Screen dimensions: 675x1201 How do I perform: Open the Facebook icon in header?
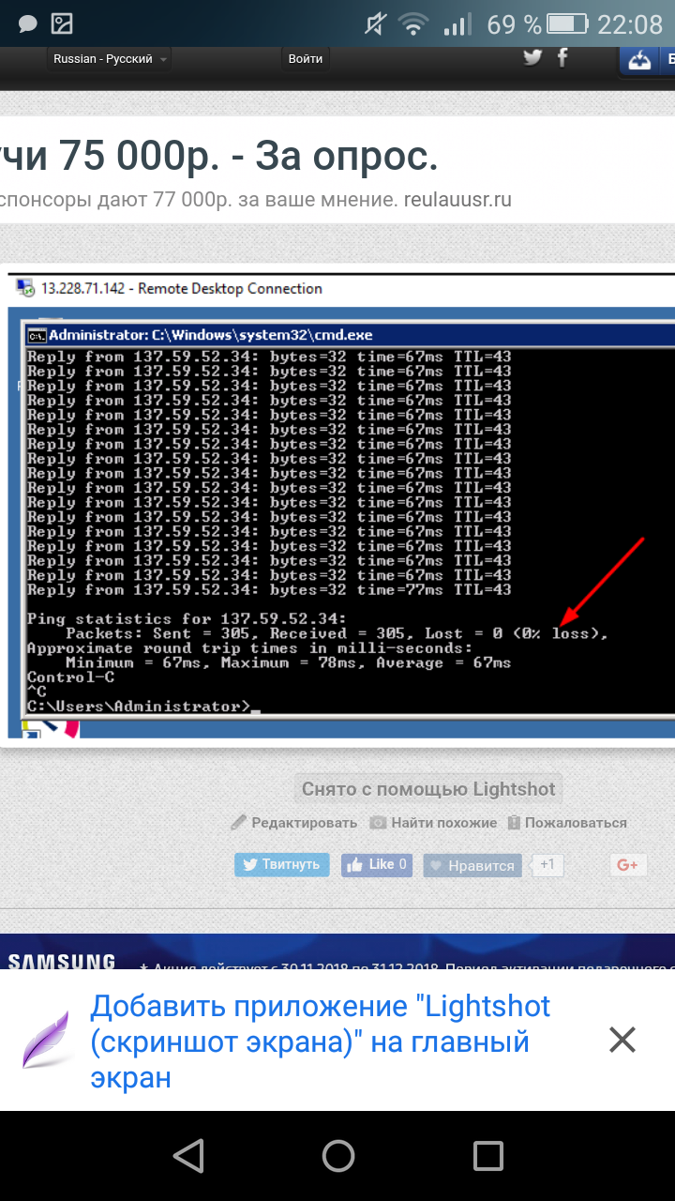pos(562,58)
